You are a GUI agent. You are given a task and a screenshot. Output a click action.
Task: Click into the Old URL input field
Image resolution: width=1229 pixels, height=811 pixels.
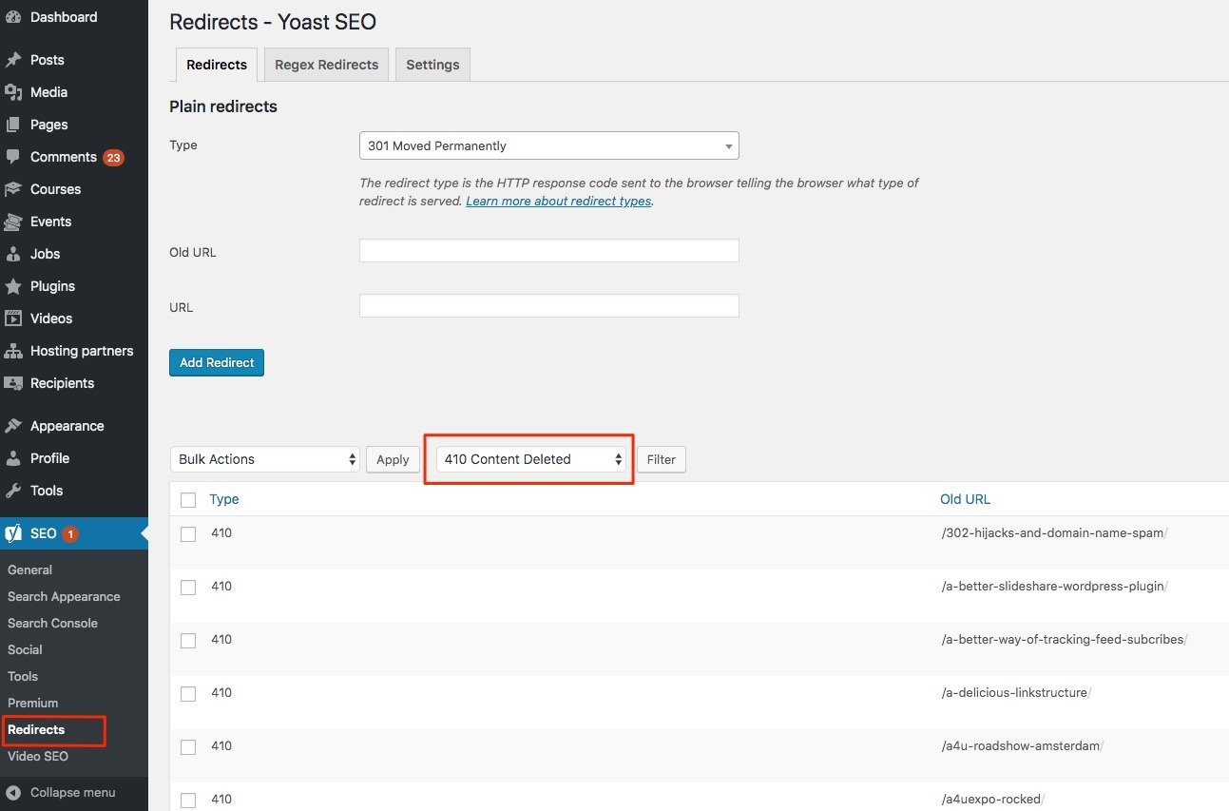pos(548,251)
